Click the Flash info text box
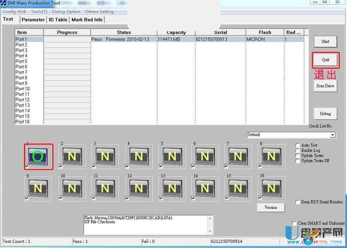Screen dimensions: 347x248 click(146, 225)
